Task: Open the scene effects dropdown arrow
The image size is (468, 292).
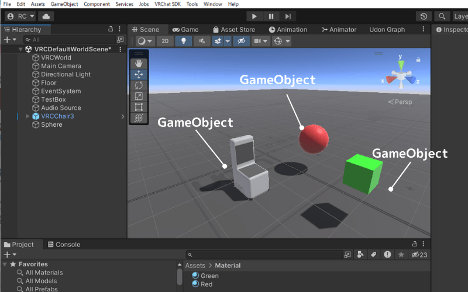Action: [228, 41]
